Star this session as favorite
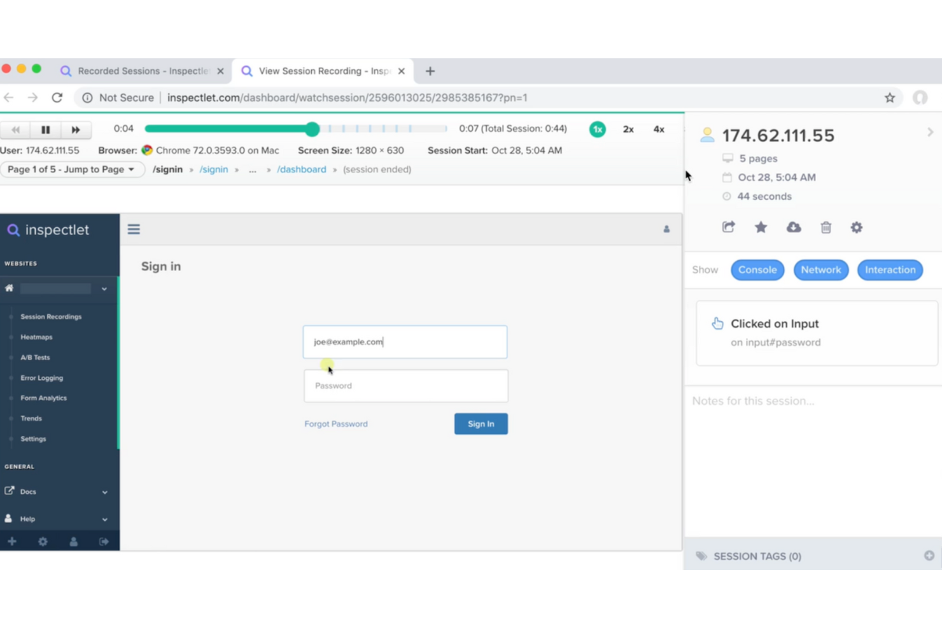 (x=761, y=227)
